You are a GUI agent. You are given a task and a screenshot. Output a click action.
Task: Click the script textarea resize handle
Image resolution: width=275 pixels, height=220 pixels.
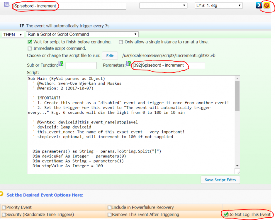tap(238, 172)
